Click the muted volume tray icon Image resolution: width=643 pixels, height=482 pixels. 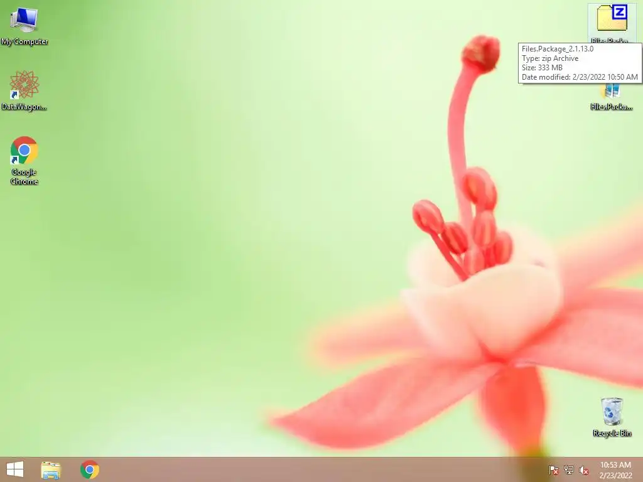click(583, 470)
